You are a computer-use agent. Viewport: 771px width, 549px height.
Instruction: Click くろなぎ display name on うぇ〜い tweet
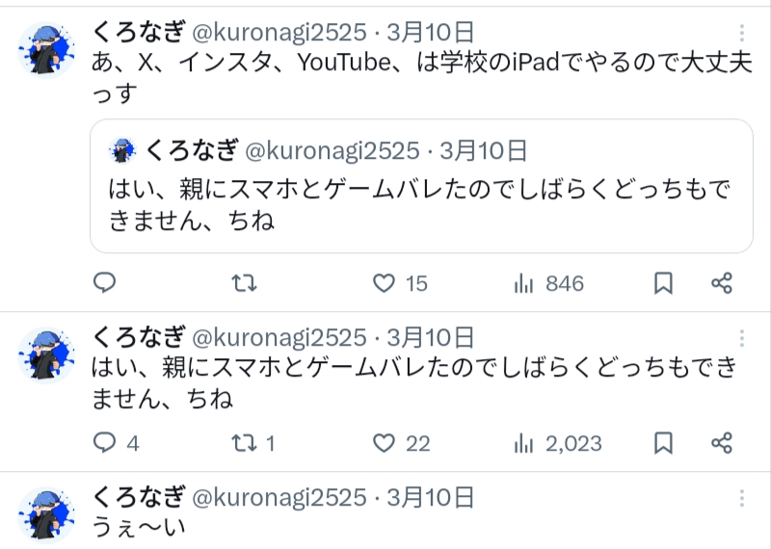point(138,497)
